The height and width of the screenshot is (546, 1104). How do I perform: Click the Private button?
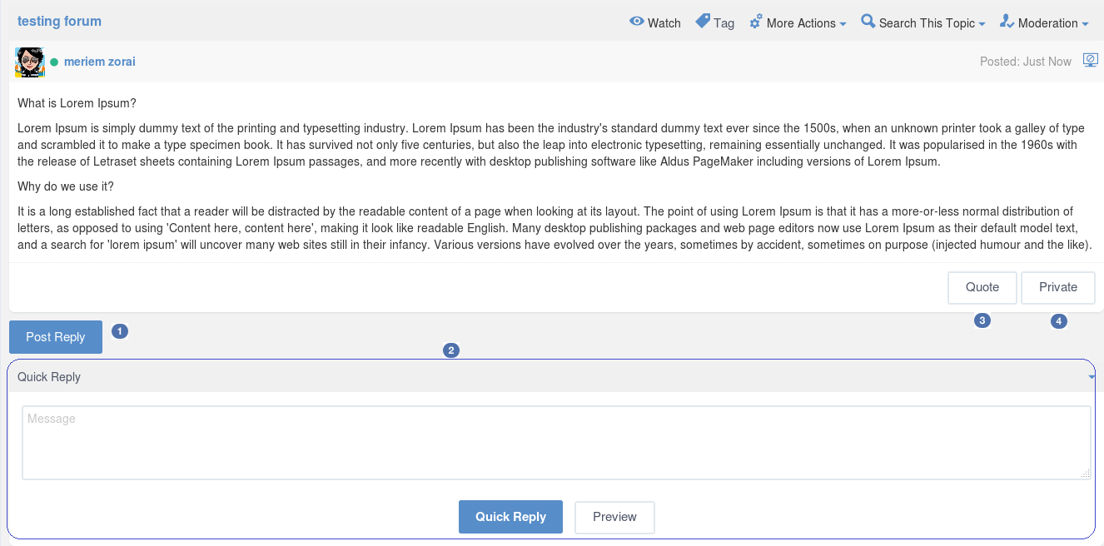click(1058, 287)
